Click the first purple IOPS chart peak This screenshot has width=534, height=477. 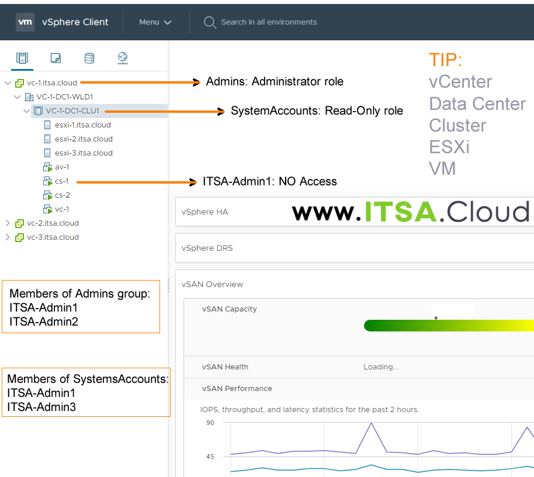pyautogui.click(x=371, y=423)
